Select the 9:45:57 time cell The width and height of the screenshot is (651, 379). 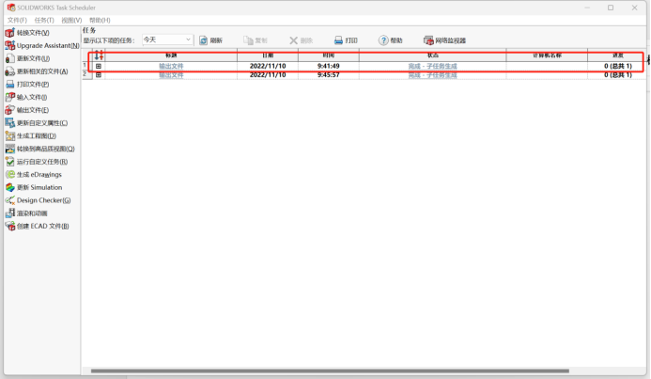pos(329,75)
